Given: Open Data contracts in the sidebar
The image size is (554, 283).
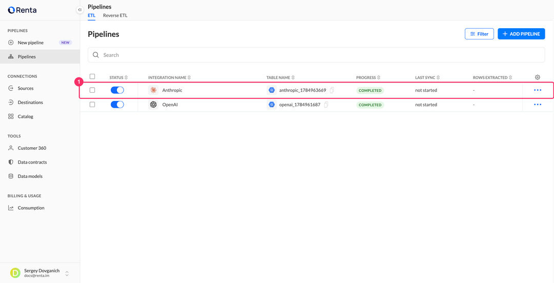Looking at the screenshot, I should click(x=32, y=162).
